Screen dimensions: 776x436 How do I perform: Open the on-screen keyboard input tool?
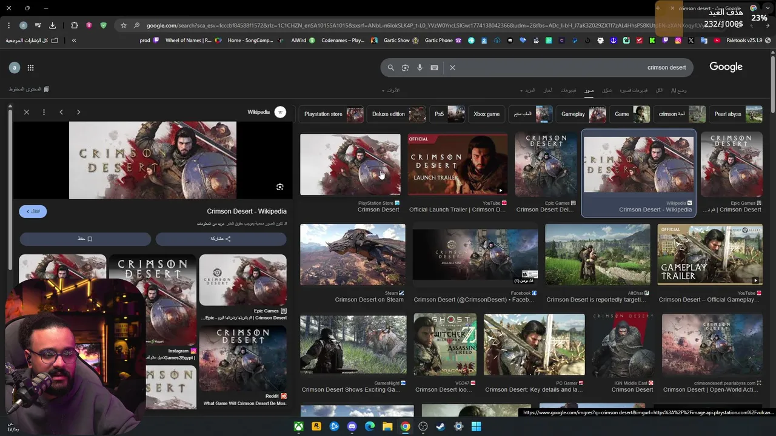point(434,68)
